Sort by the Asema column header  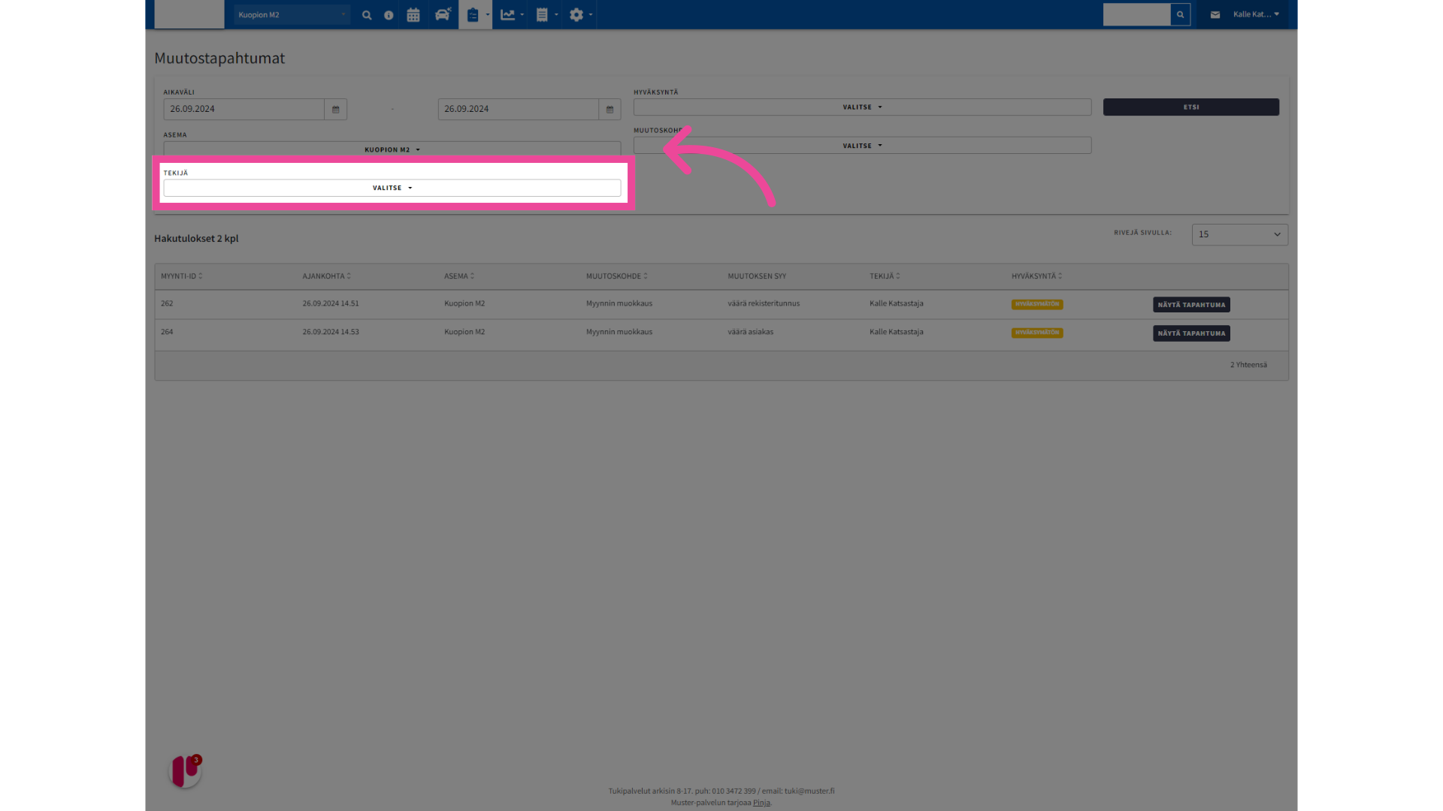coord(458,276)
